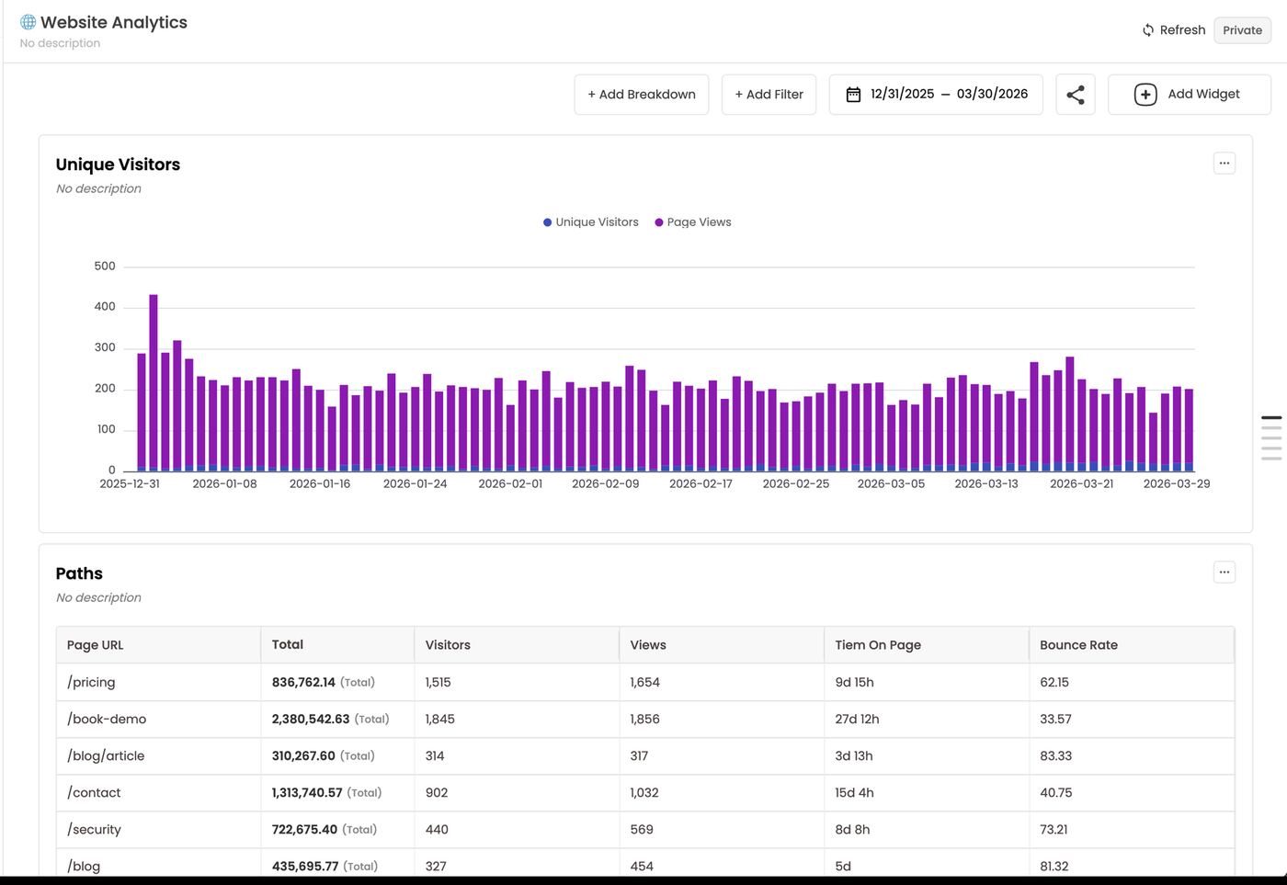Toggle the Page Views legend series

(693, 222)
